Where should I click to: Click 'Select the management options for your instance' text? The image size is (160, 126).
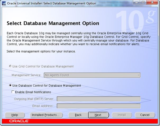[x=41, y=51]
